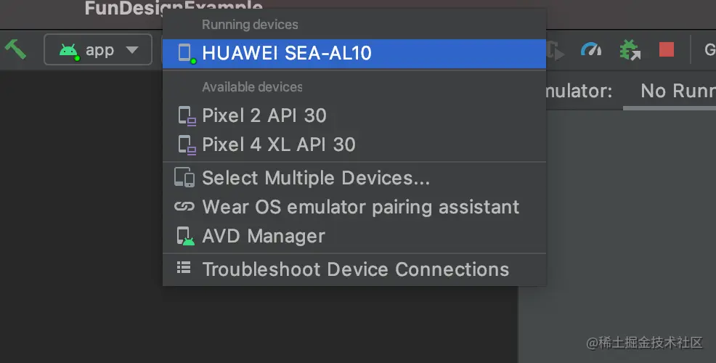Choose the Pixel 4 XL API 30 emulator

point(354,144)
